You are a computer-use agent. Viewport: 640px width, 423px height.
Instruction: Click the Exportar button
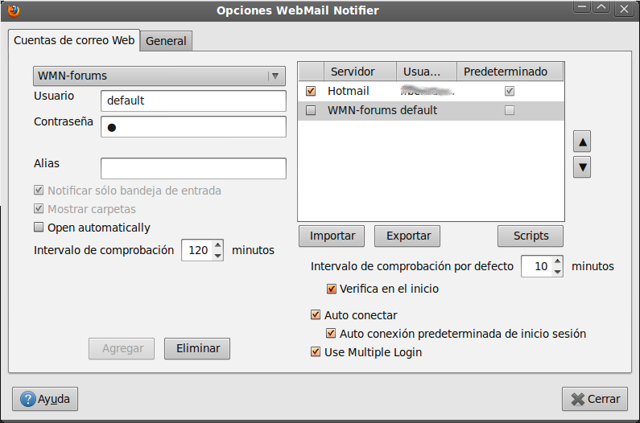407,236
